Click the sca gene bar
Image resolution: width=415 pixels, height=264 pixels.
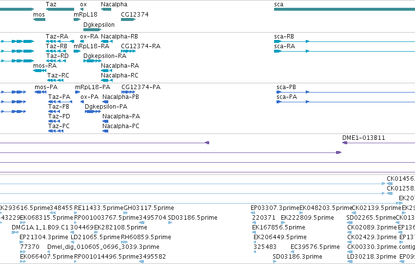click(344, 9)
